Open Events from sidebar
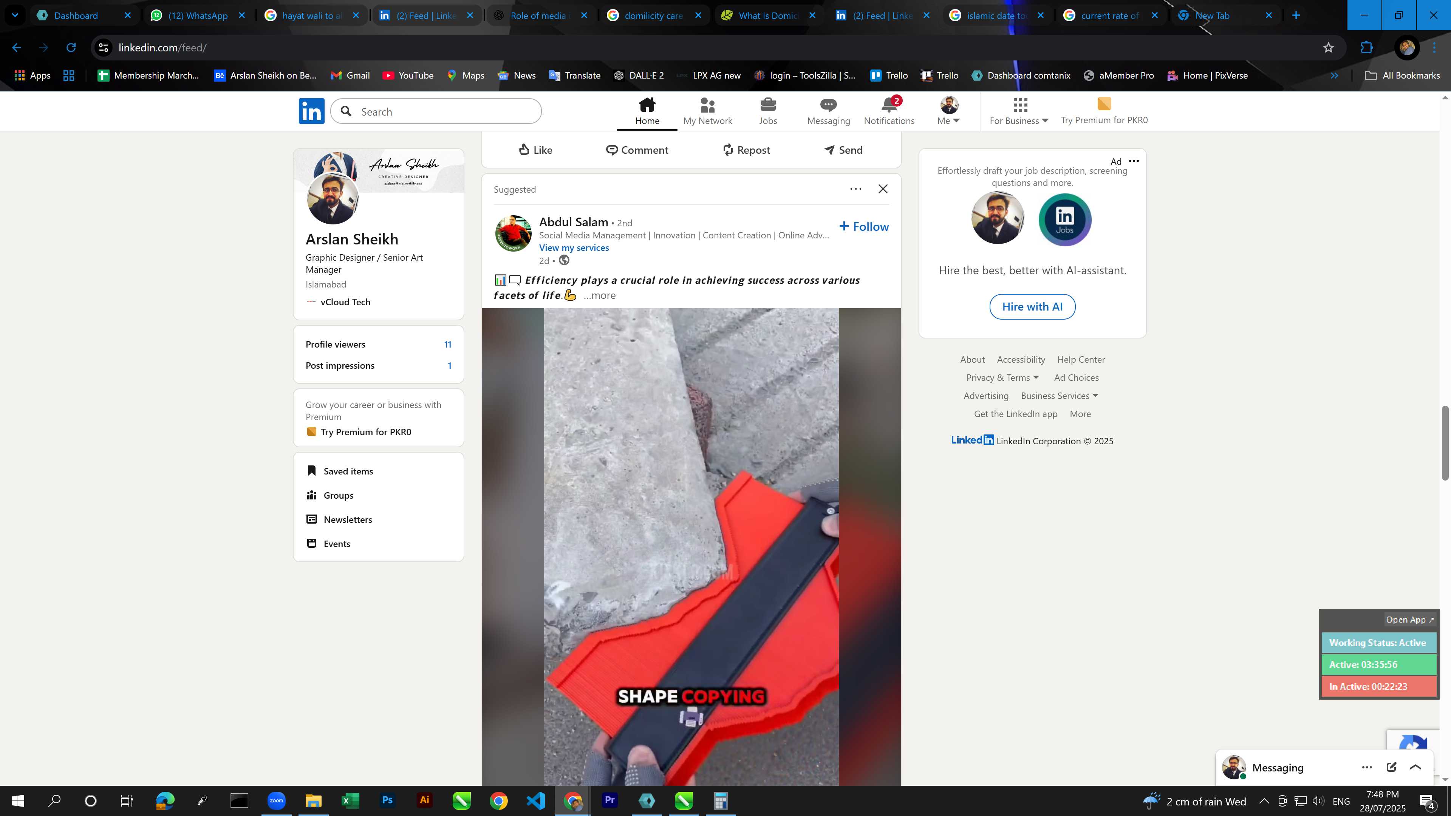Image resolution: width=1451 pixels, height=816 pixels. pyautogui.click(x=328, y=544)
